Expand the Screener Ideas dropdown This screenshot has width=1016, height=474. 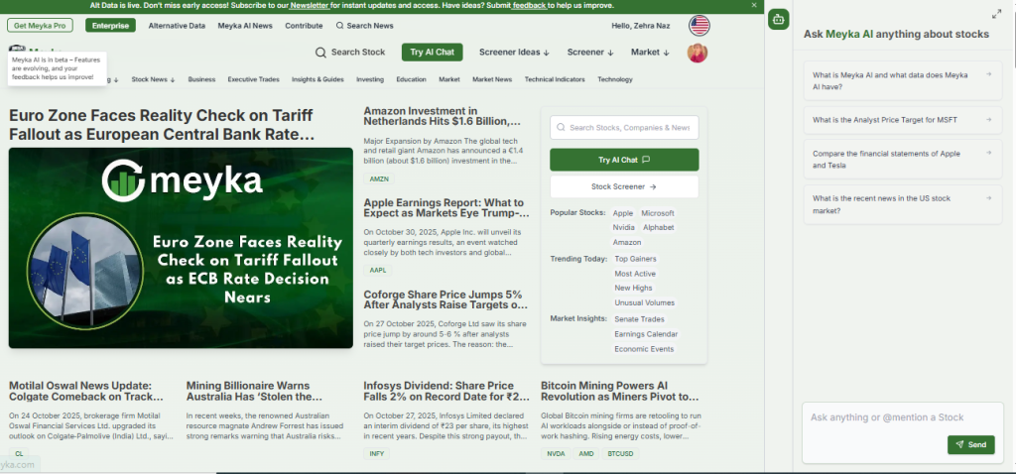[516, 53]
